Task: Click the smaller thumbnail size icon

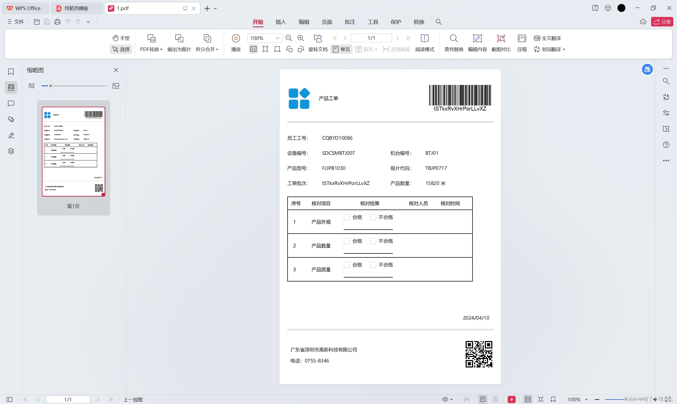Action: (31, 86)
